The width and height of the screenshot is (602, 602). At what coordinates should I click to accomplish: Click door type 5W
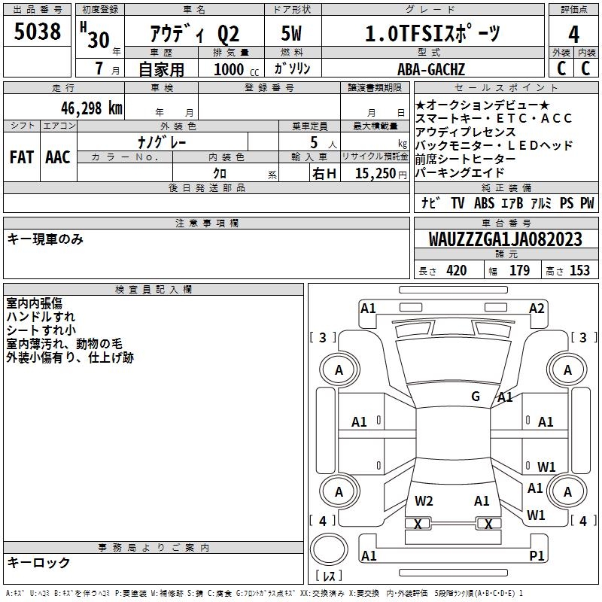point(291,33)
